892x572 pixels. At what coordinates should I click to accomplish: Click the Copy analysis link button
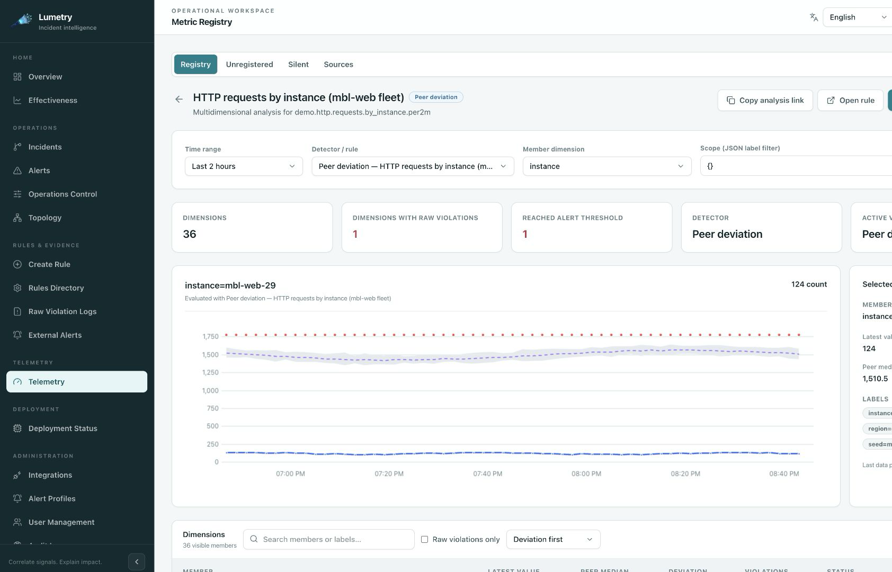pos(765,100)
